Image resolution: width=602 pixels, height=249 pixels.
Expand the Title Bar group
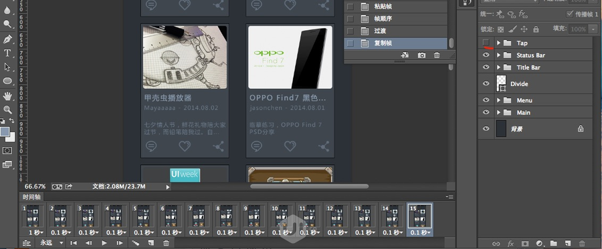point(498,67)
